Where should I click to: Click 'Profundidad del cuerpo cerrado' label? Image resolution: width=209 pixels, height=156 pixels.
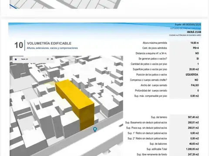click(151, 91)
